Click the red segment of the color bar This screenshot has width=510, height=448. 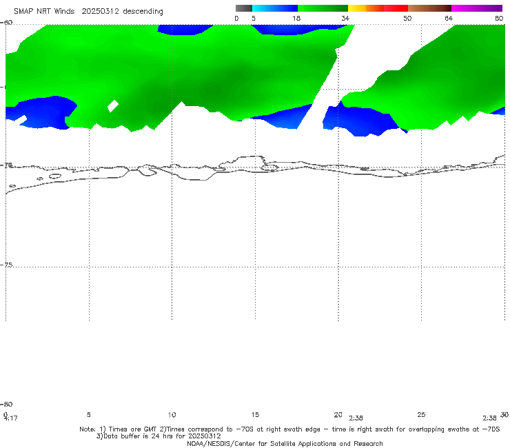396,8
